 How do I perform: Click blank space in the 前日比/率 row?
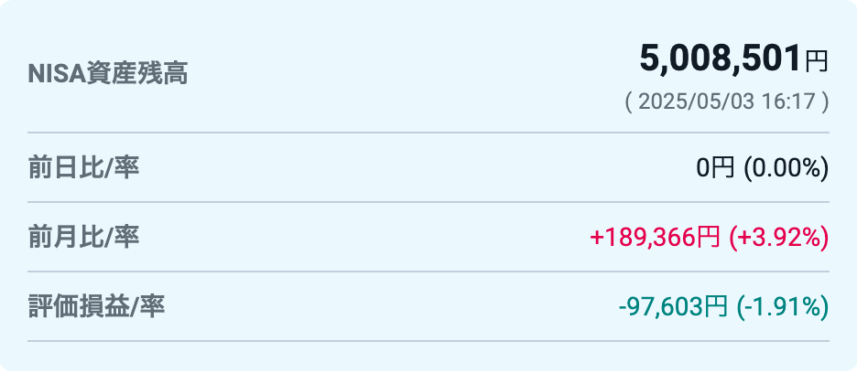tap(416, 168)
